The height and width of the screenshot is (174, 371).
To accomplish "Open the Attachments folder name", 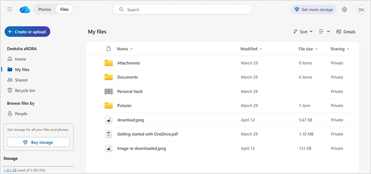I will click(128, 63).
